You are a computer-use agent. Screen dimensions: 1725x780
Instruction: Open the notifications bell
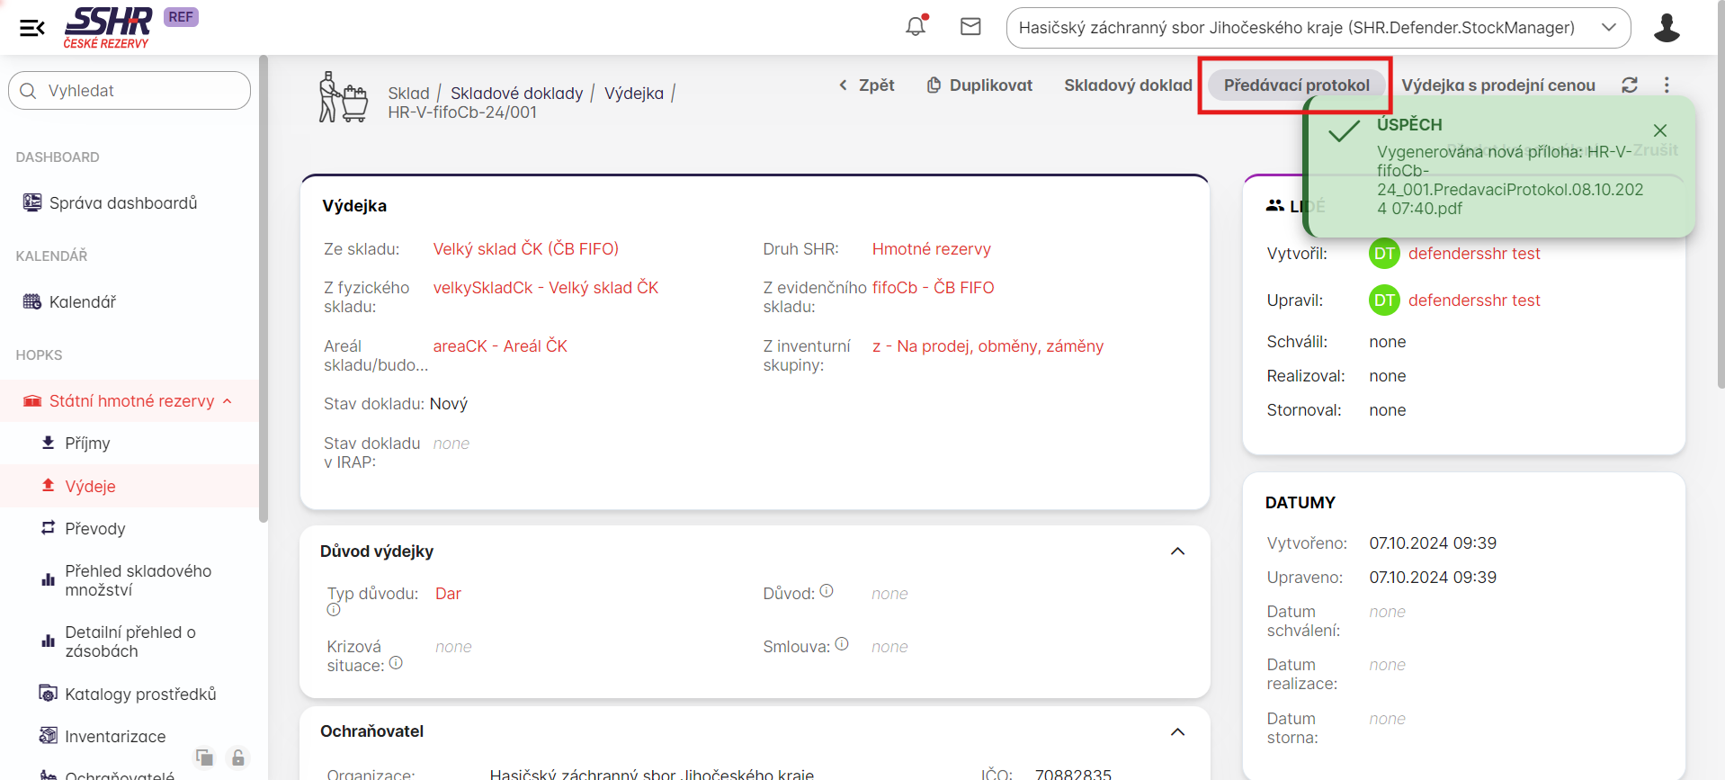916,26
